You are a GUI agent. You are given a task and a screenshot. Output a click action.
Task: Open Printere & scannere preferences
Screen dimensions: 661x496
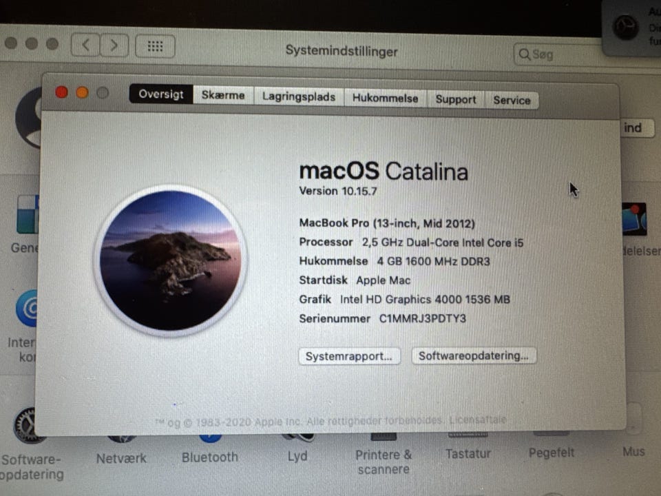tap(384, 462)
